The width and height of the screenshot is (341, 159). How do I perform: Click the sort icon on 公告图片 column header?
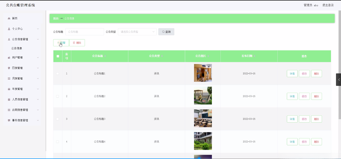click(x=209, y=56)
